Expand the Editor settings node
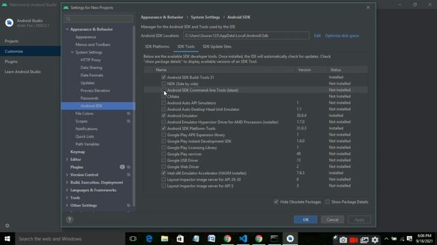 click(x=67, y=159)
